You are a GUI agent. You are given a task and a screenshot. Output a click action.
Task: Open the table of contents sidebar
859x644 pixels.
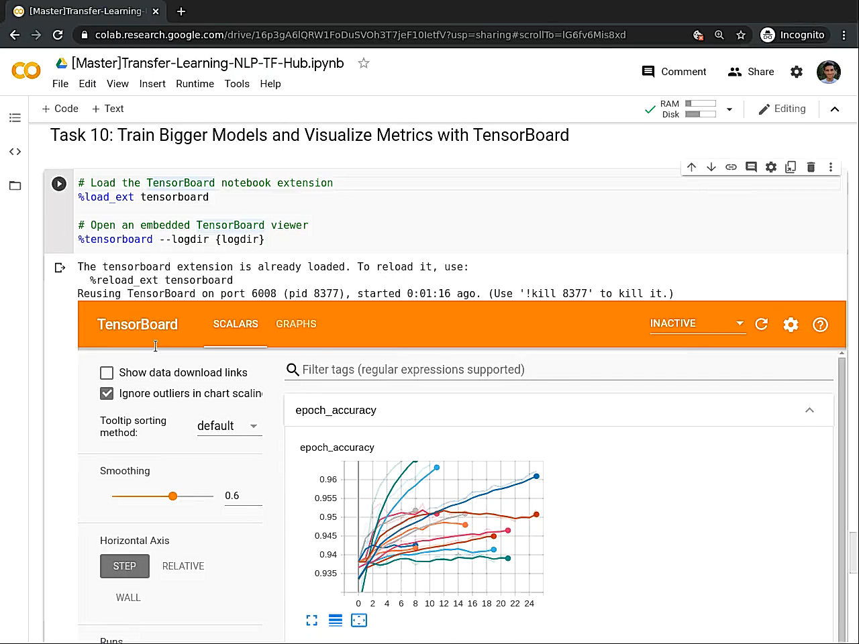[x=15, y=118]
